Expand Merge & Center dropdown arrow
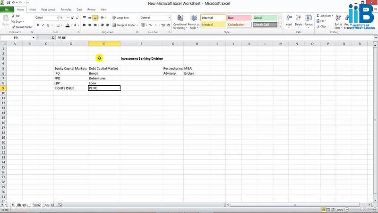The height and width of the screenshot is (213, 378). (x=137, y=25)
